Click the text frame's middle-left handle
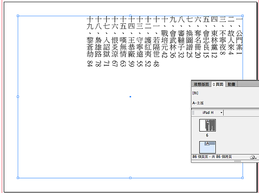 (18, 96)
